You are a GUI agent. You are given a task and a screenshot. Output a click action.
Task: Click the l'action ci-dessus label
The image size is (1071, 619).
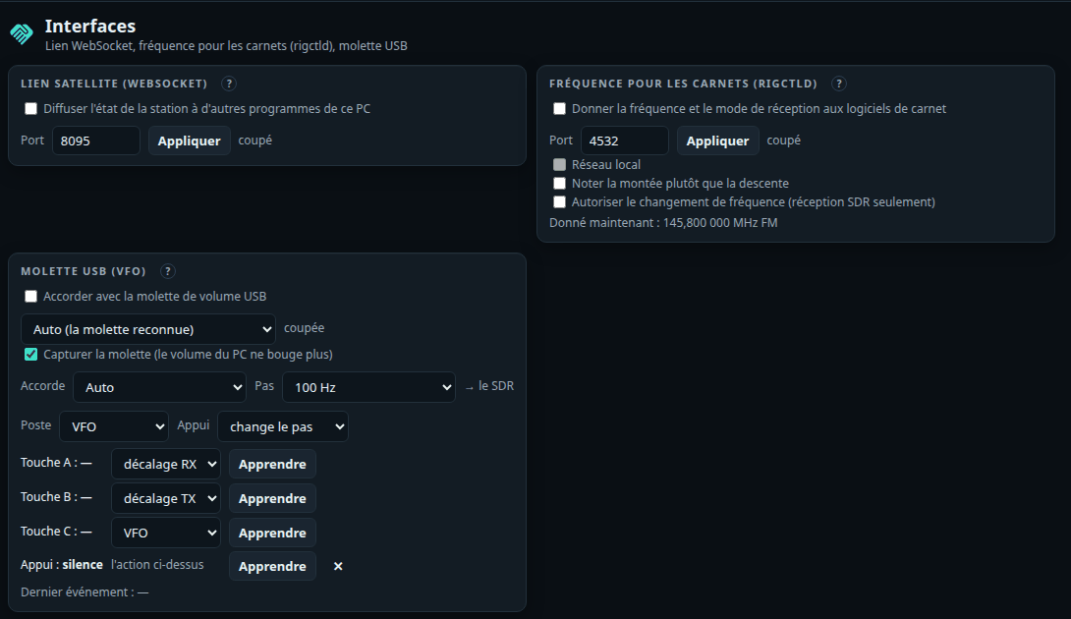coord(158,565)
